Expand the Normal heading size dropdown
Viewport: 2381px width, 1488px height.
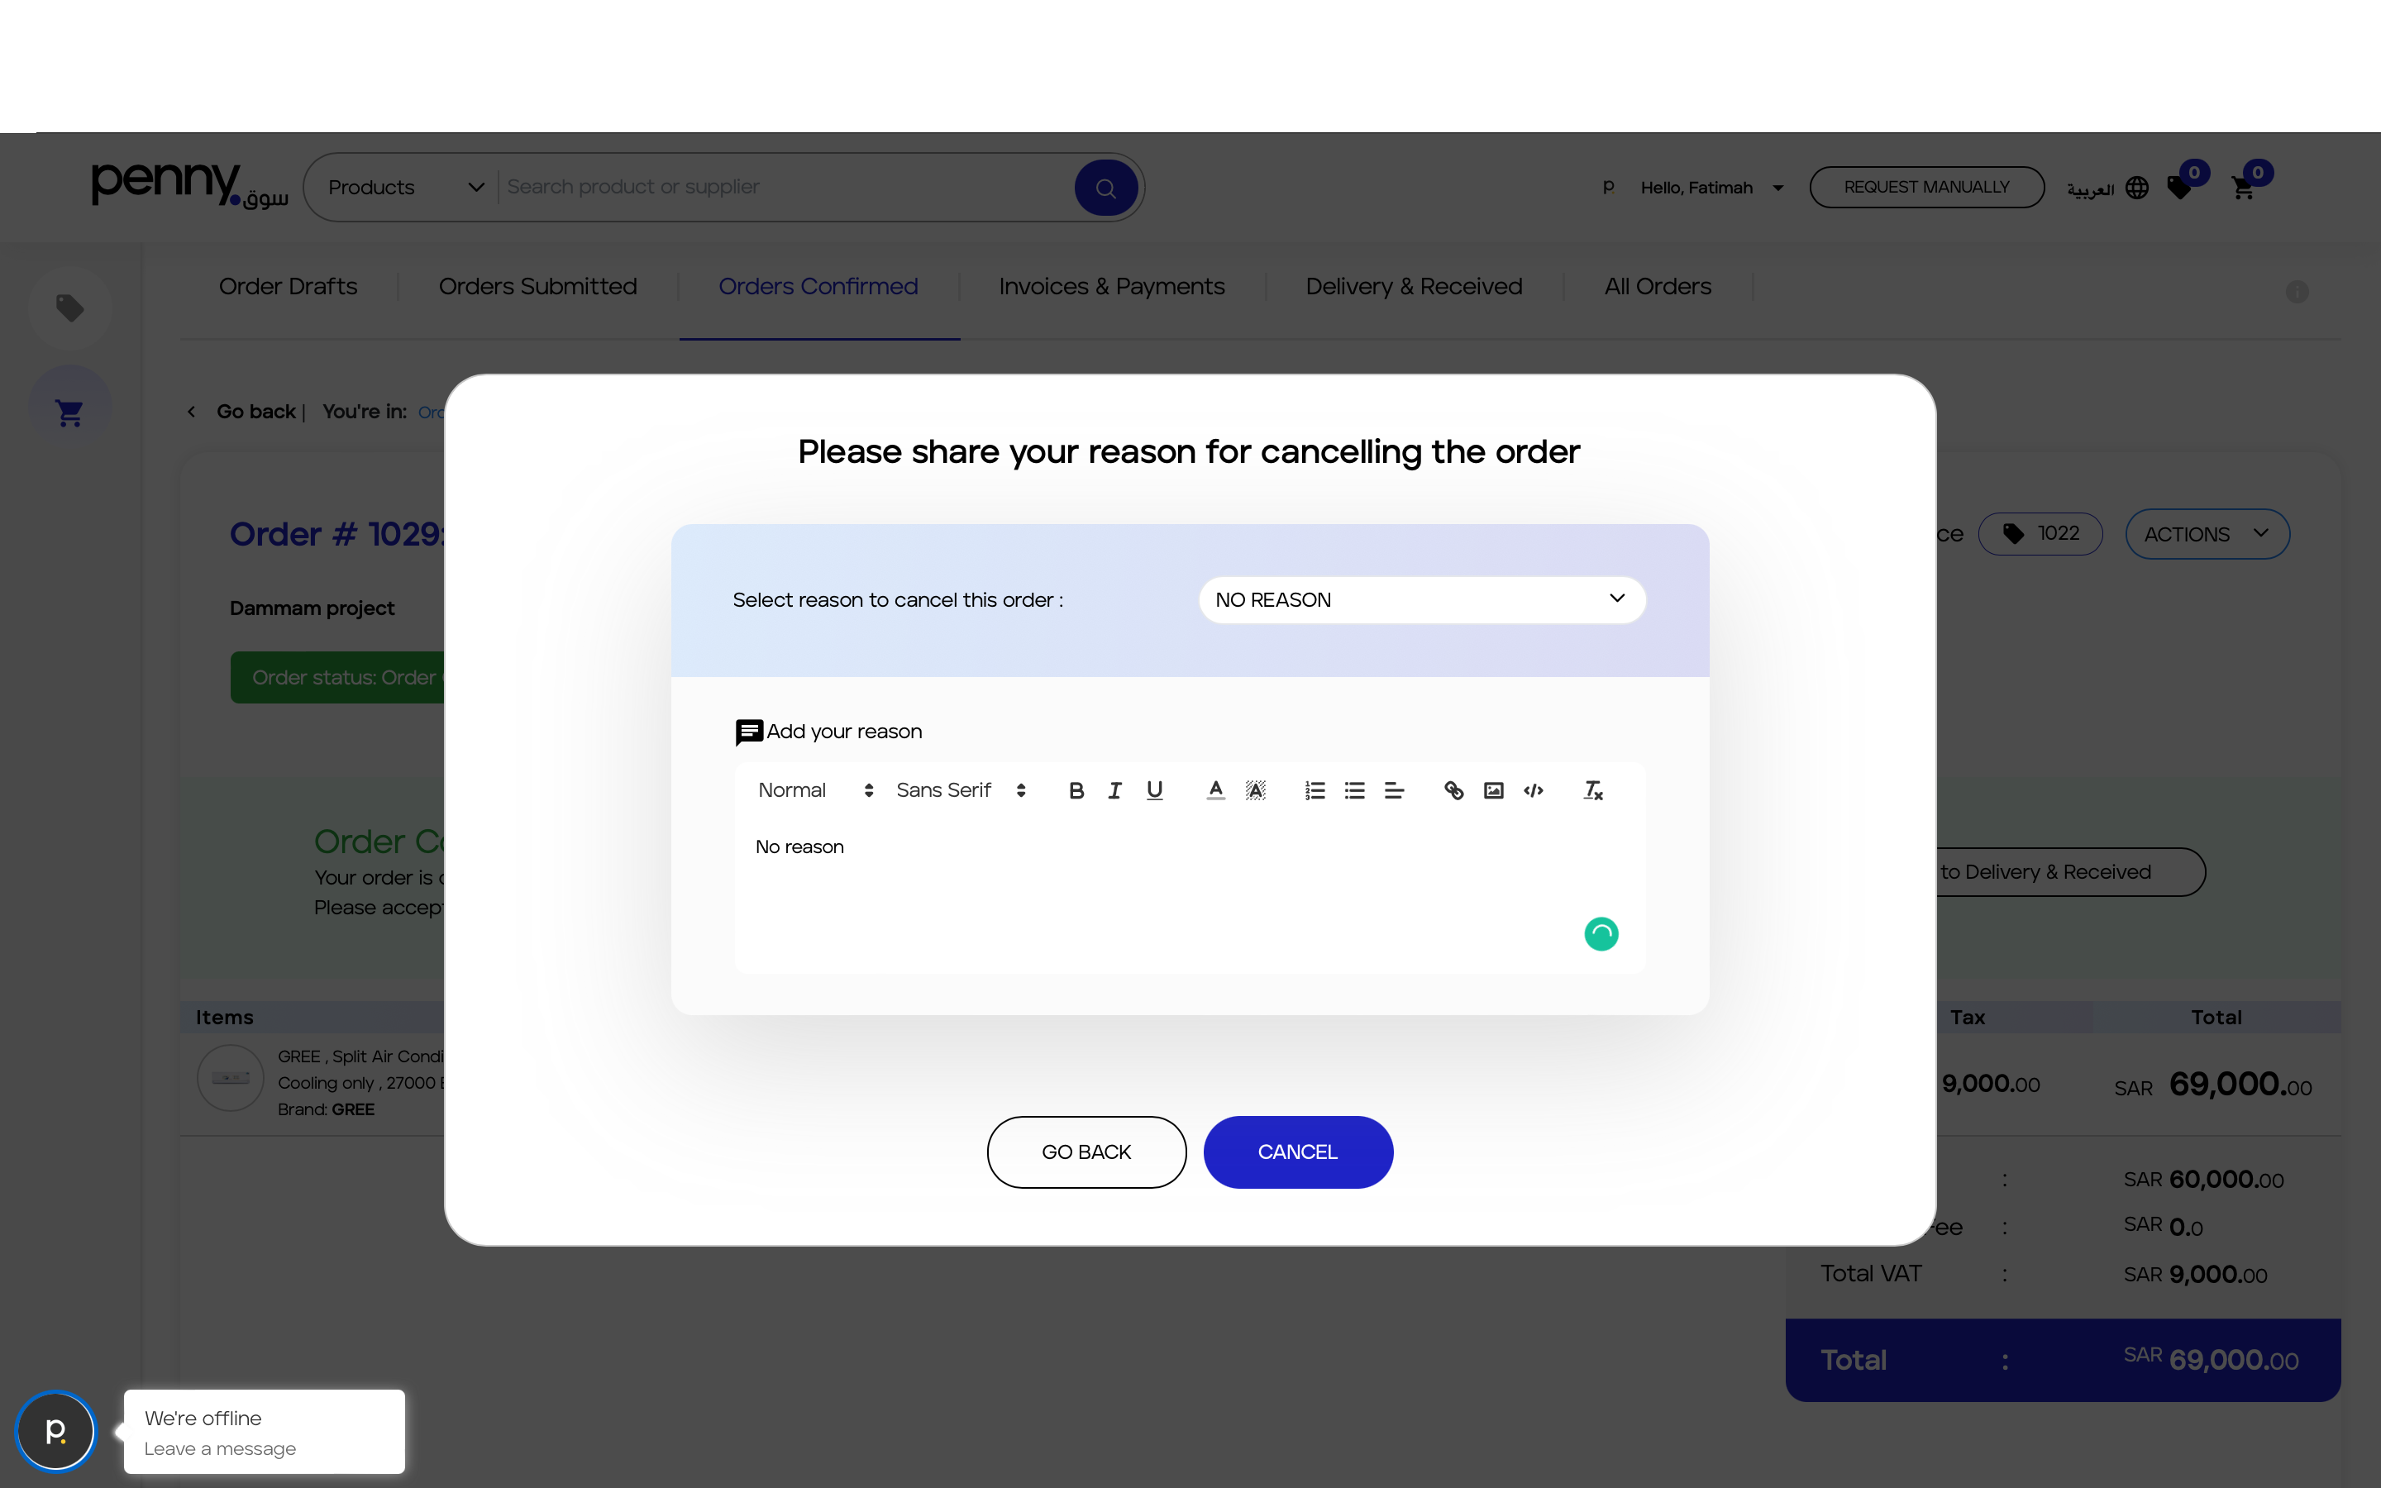(816, 790)
